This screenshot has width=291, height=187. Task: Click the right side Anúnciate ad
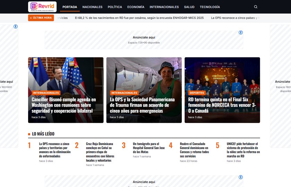[x=281, y=86]
